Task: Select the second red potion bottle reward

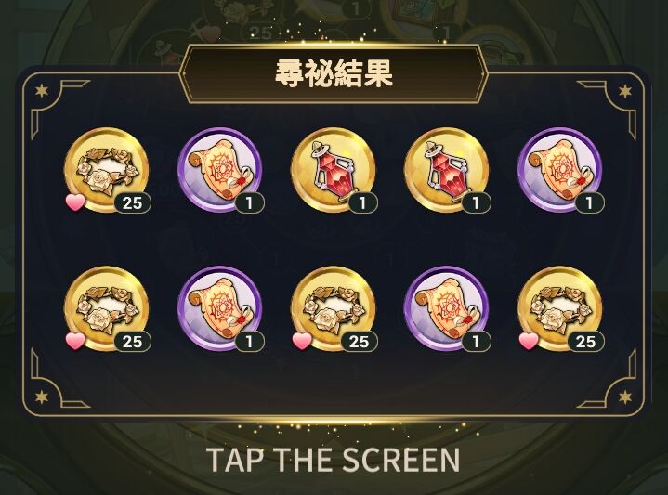Action: click(x=447, y=170)
